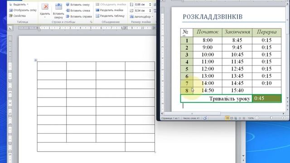The height and width of the screenshot is (163, 290).
Task: Expand the Удалить dropdown arrow
Action: pyautogui.click(x=45, y=17)
